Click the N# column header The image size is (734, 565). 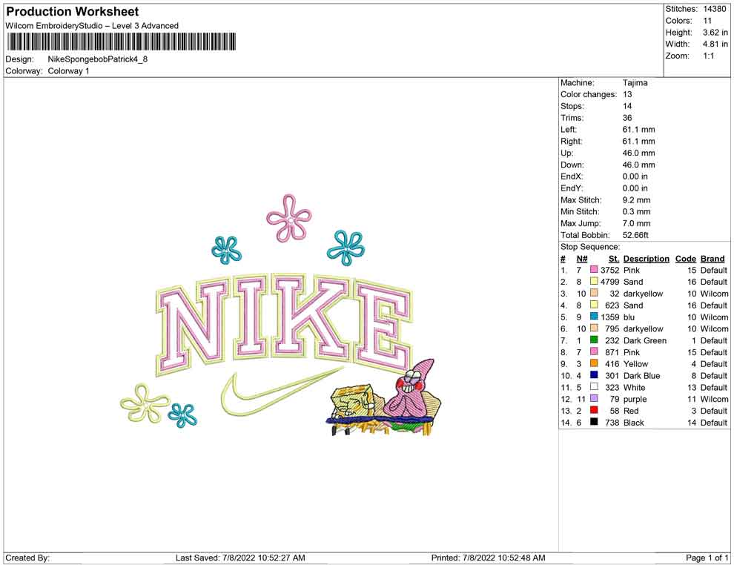coord(582,259)
